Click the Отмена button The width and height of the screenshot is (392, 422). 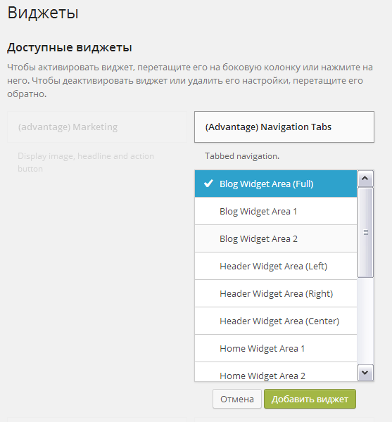coord(237,399)
